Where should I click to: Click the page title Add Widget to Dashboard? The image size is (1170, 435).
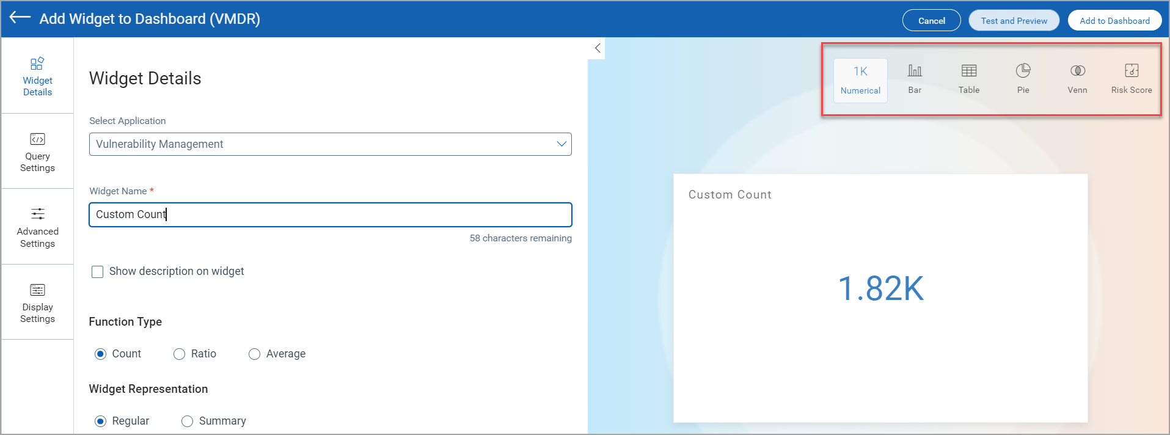pos(150,19)
